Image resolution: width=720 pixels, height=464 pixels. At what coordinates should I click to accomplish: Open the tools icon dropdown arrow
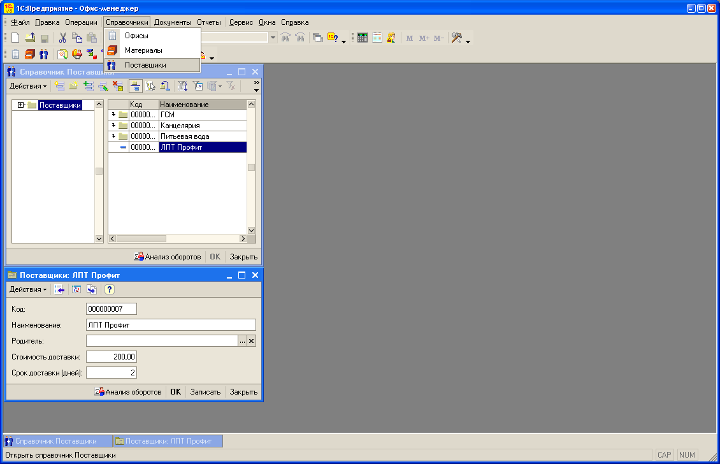(x=468, y=41)
